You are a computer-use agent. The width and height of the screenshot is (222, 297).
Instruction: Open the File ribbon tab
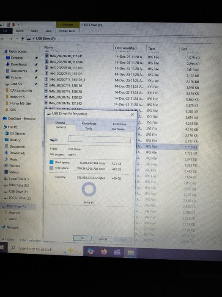(5, 31)
